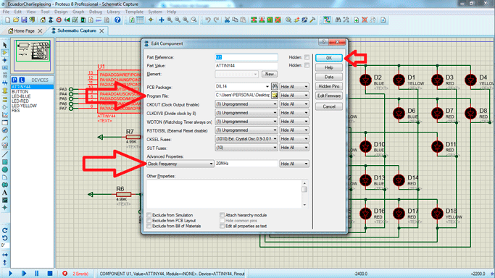
Task: Click the Stop simulation button
Action: 50,273
